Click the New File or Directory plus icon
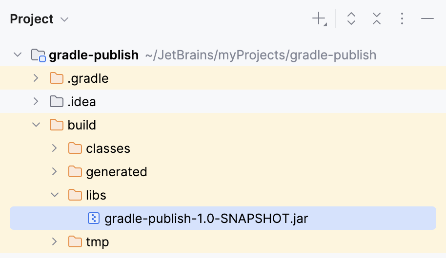446x258 pixels. click(319, 19)
